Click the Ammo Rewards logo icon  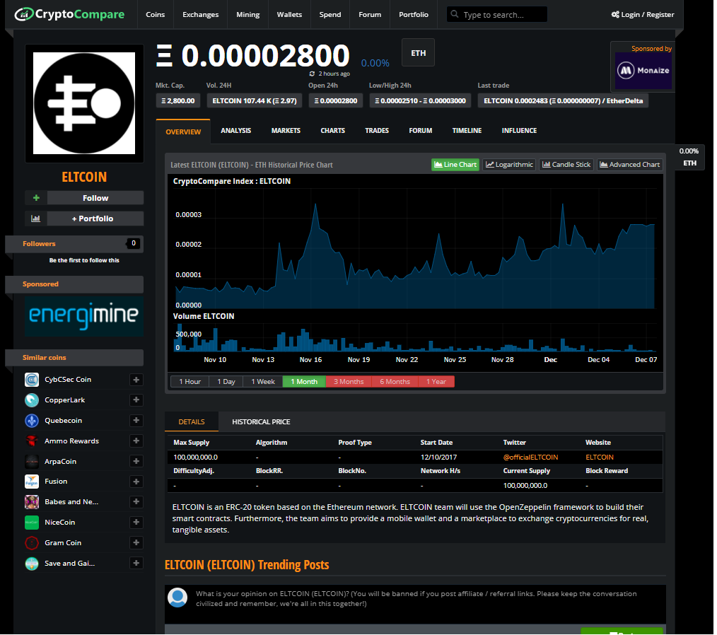click(x=32, y=441)
